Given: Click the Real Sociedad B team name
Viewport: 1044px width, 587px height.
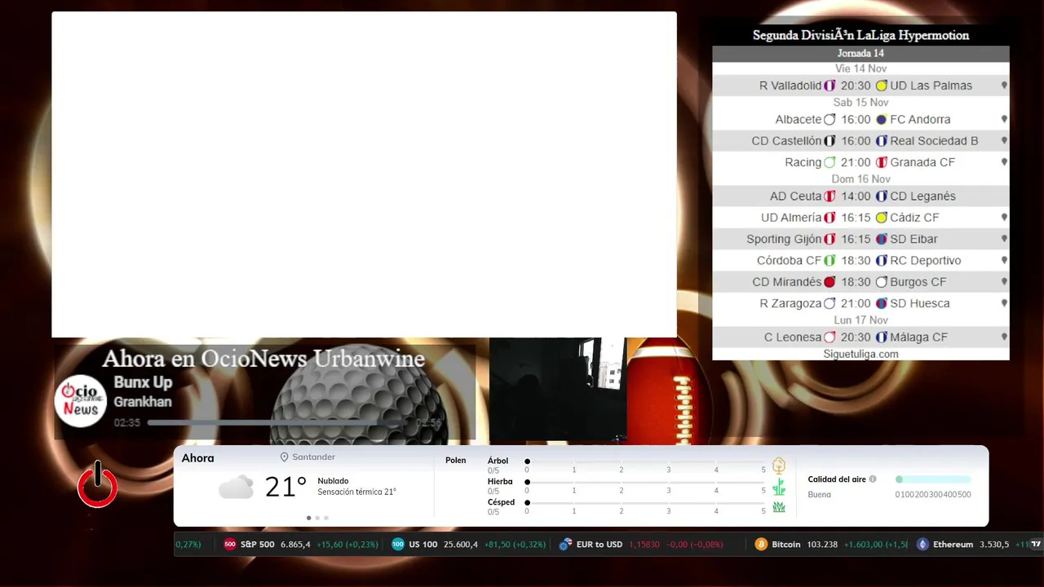Looking at the screenshot, I should (x=934, y=141).
